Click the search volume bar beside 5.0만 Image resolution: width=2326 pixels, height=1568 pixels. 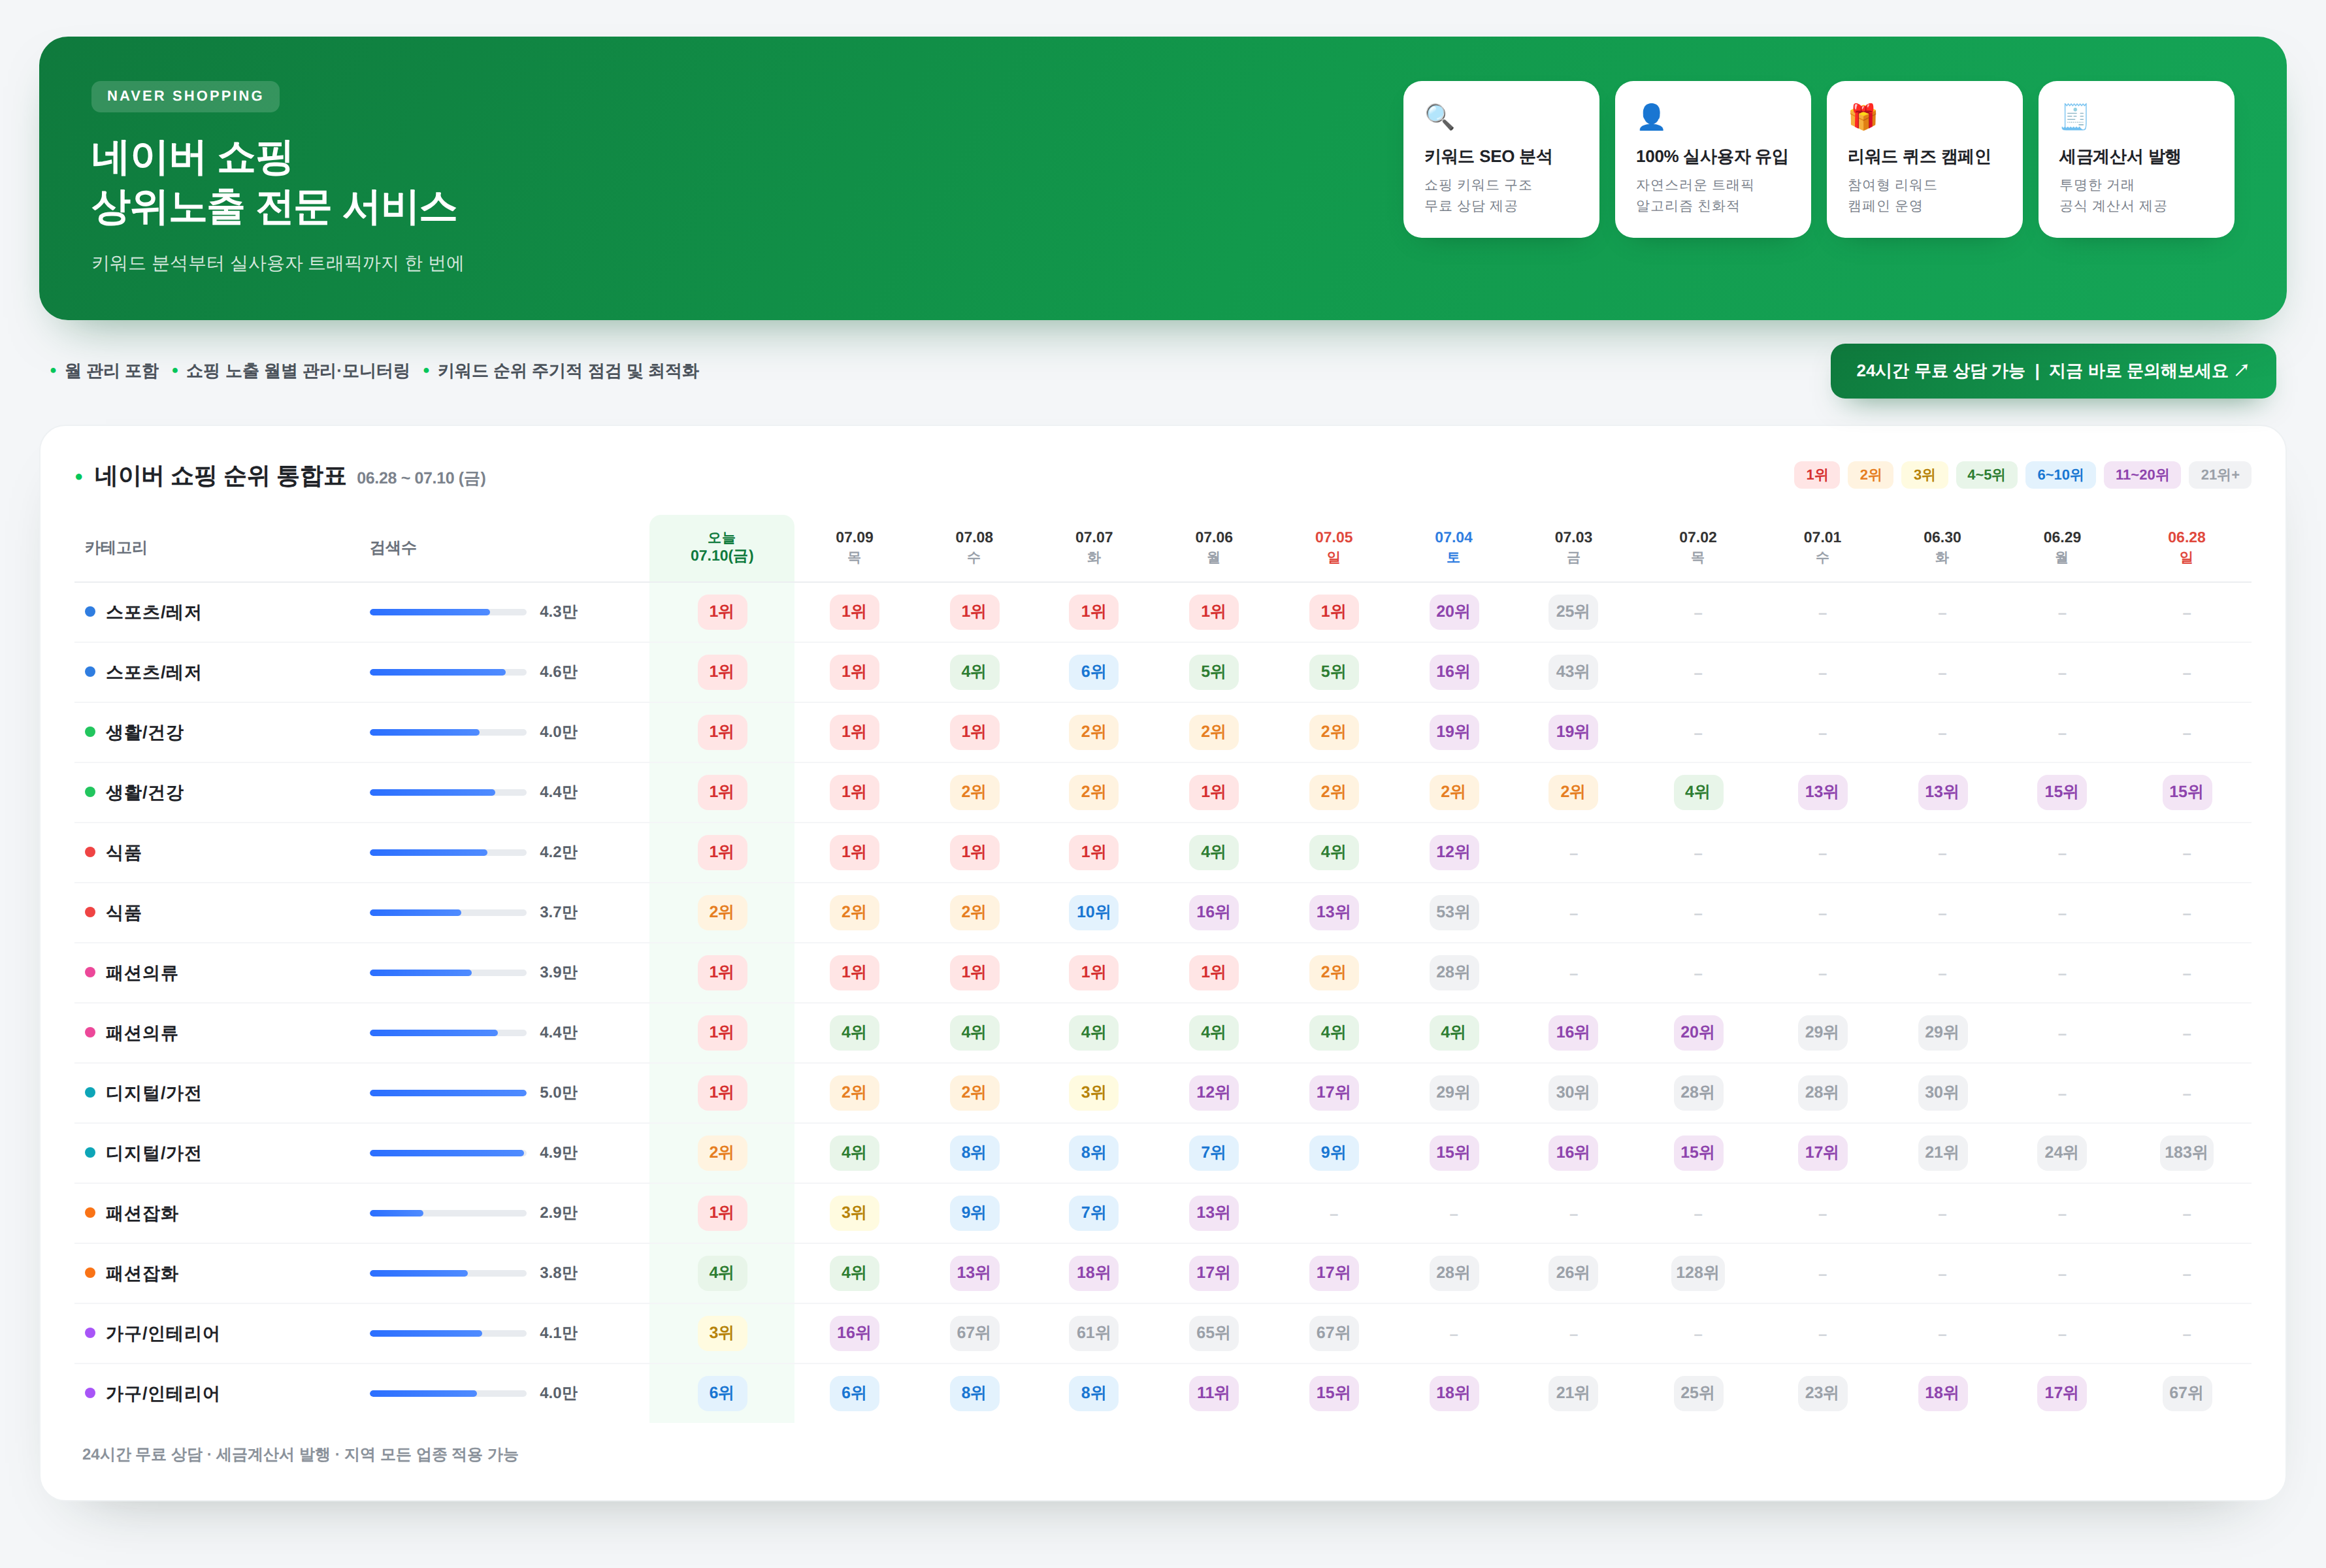[448, 1093]
